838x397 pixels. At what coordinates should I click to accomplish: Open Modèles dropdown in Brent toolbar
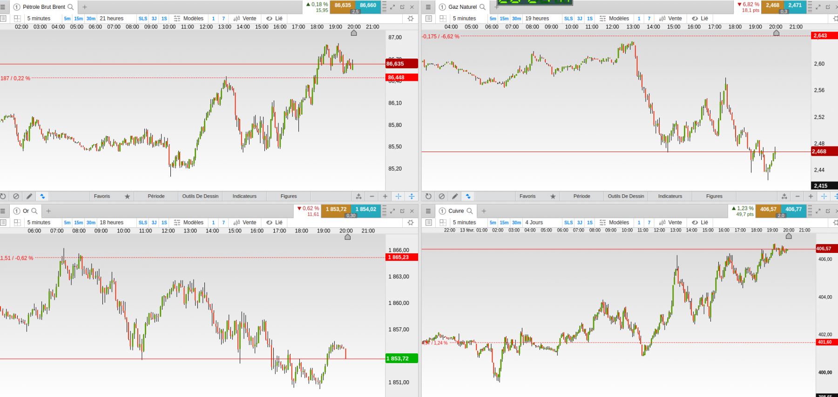[189, 19]
